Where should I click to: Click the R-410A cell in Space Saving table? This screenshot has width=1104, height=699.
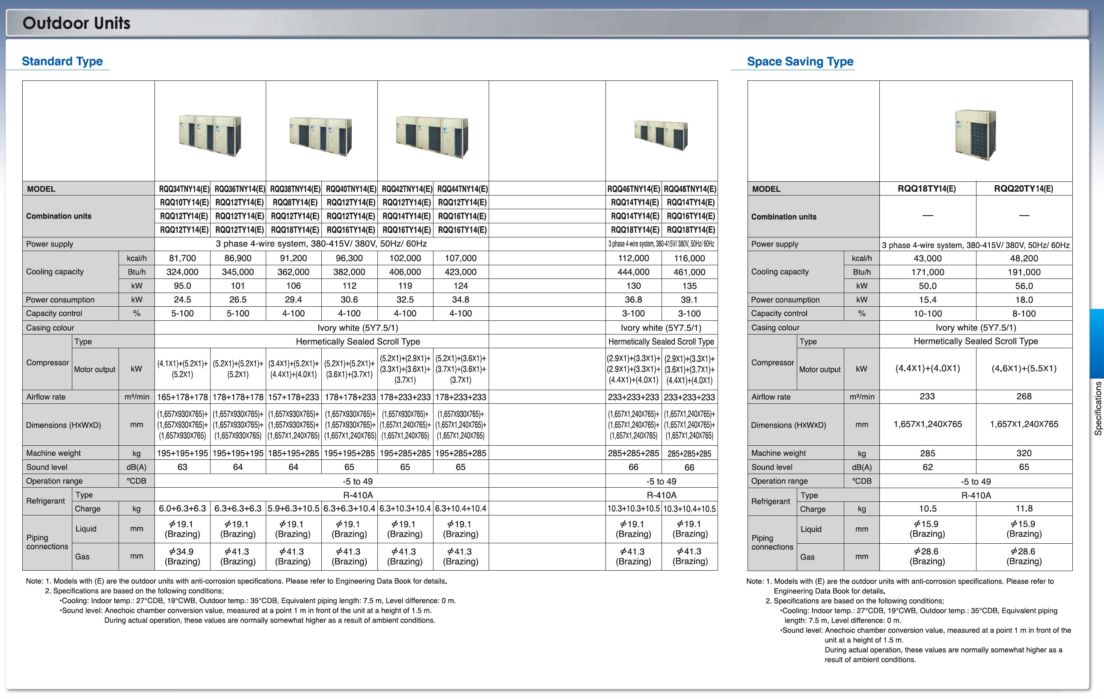(976, 495)
